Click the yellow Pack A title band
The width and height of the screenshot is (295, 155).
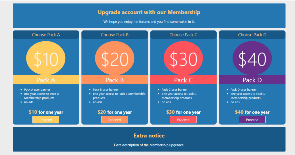click(x=46, y=80)
